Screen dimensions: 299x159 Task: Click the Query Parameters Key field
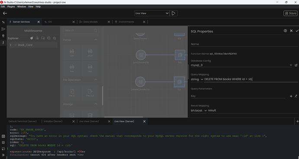point(238,96)
